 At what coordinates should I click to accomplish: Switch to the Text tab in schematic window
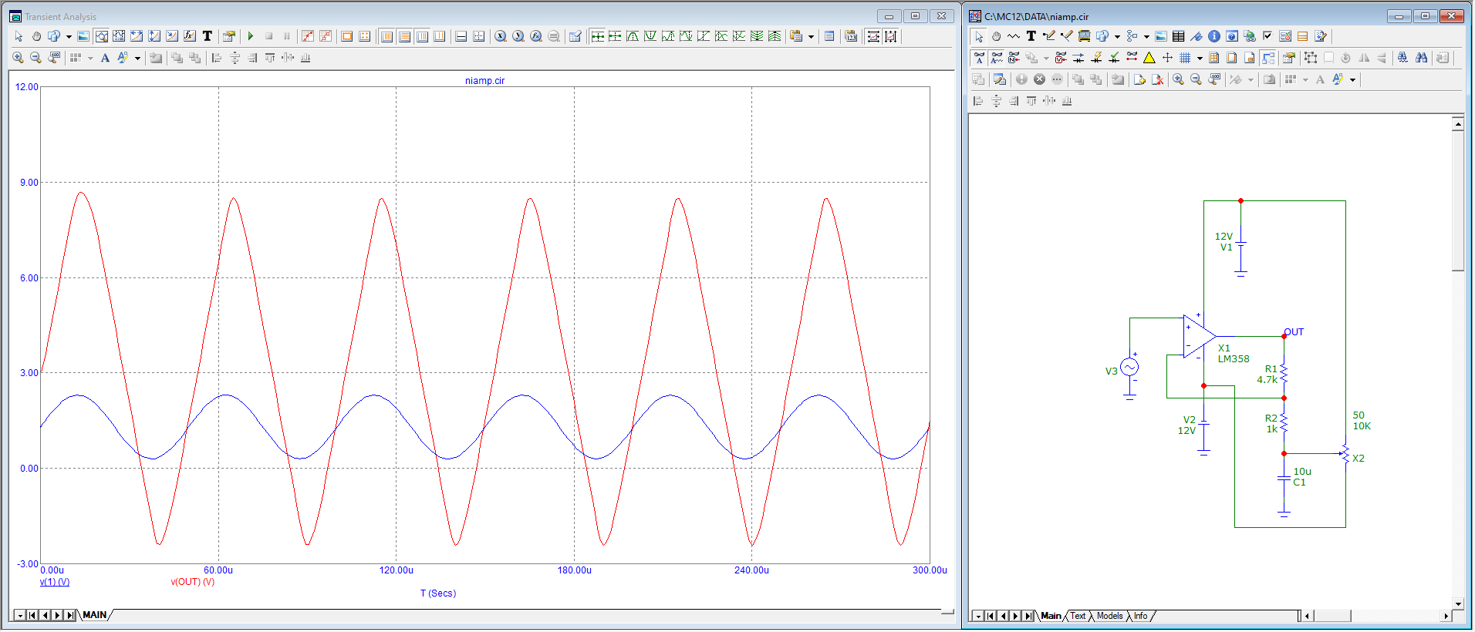click(1078, 616)
